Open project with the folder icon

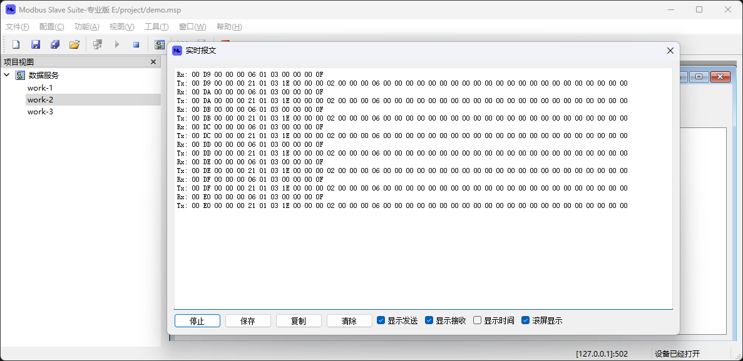(74, 44)
